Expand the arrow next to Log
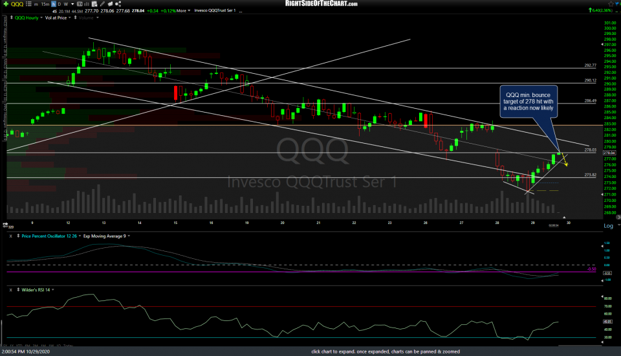 [x=618, y=225]
